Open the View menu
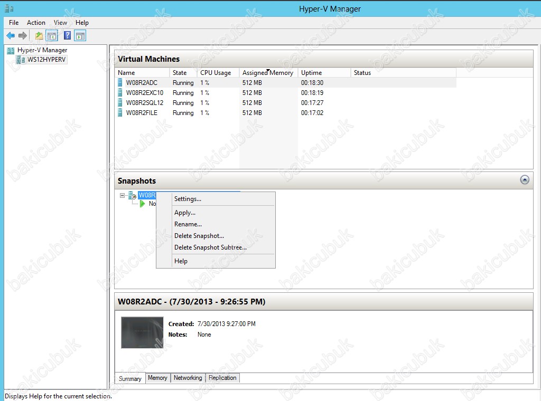This screenshot has width=541, height=401. pyautogui.click(x=60, y=23)
